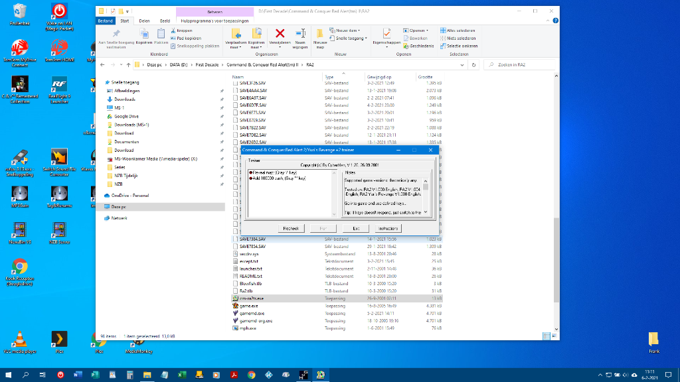Click the Windows Start button

tap(8, 375)
